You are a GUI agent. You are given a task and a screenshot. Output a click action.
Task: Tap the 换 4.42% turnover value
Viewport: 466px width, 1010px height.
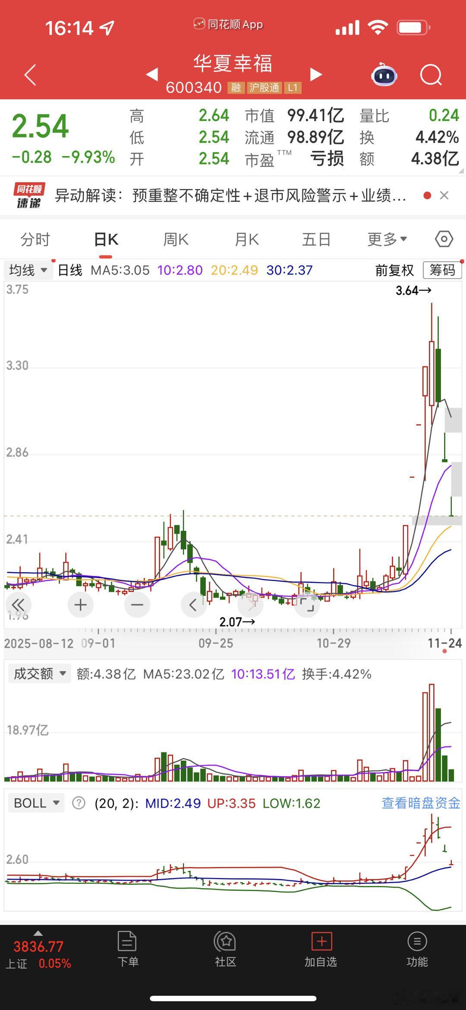[x=437, y=137]
